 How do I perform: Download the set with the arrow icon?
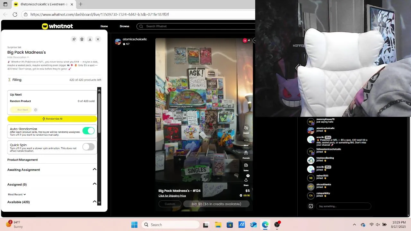pos(90,39)
